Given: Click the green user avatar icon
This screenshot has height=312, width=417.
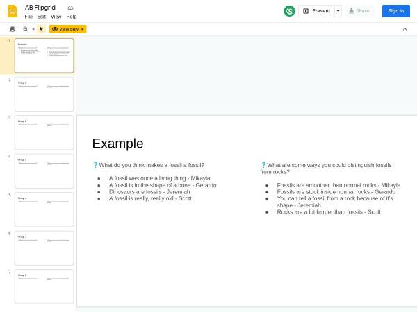Looking at the screenshot, I should 289,11.
